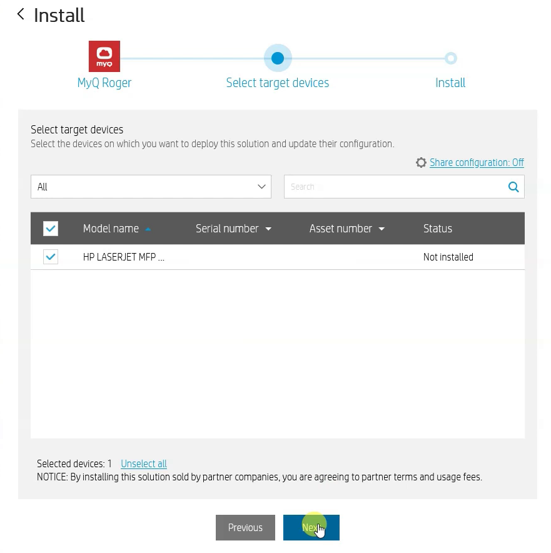Image resolution: width=551 pixels, height=553 pixels.
Task: Click the search magnifier icon
Action: (513, 187)
